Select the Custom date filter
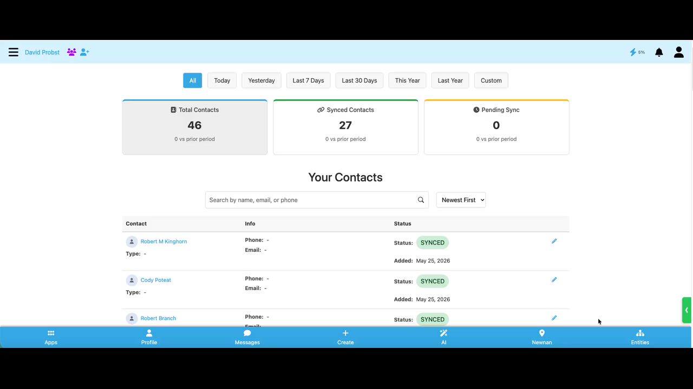 click(x=491, y=81)
